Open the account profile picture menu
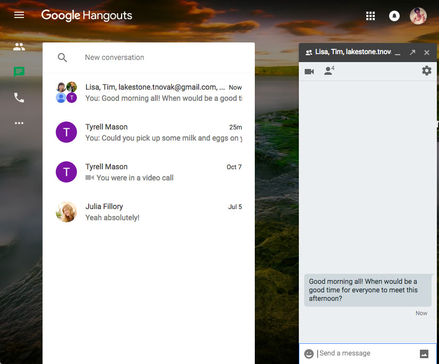 (x=418, y=16)
